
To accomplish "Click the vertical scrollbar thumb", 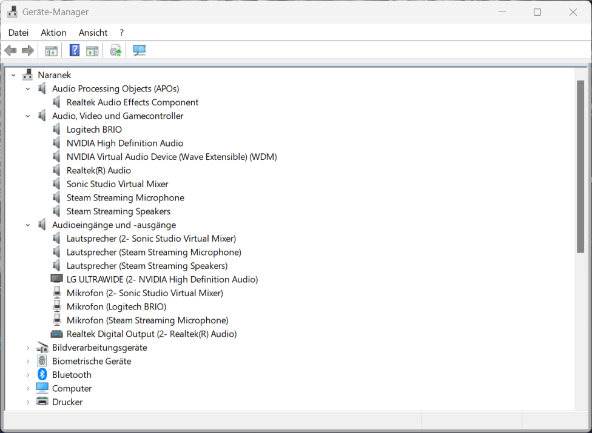I will pos(580,167).
